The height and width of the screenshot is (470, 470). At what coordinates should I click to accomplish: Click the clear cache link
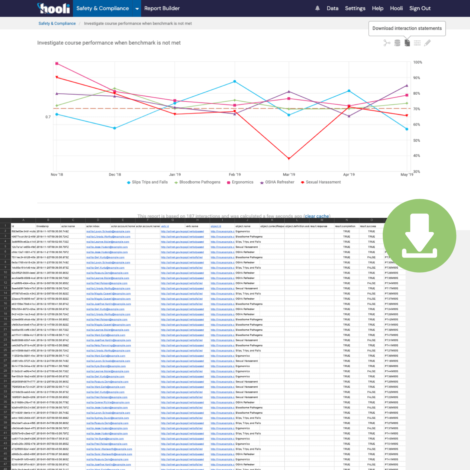[x=317, y=216]
